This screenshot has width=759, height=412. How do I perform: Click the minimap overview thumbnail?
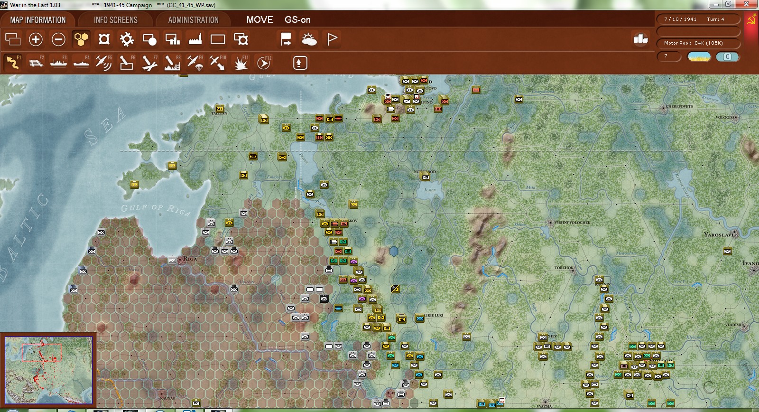(48, 370)
